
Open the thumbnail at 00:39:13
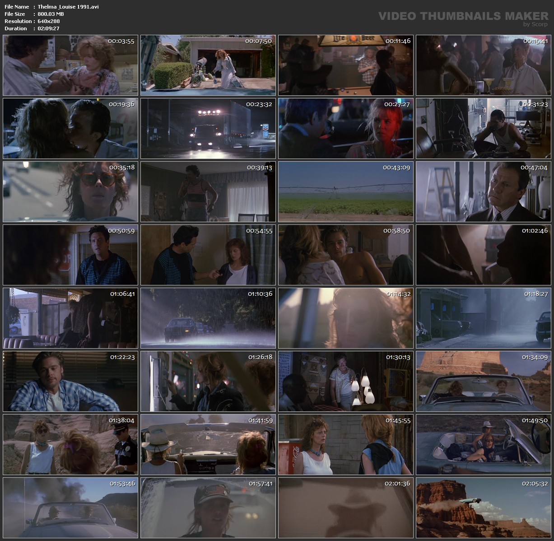tap(208, 191)
